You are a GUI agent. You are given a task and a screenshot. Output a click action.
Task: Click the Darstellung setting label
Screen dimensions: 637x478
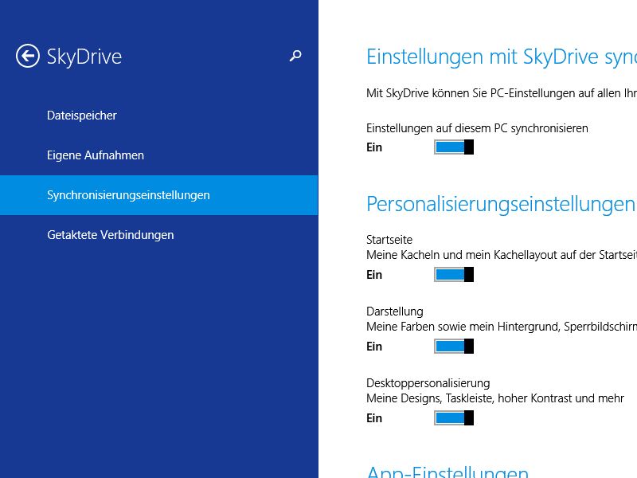(394, 311)
